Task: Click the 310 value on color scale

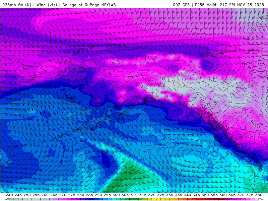Action: 134,195
